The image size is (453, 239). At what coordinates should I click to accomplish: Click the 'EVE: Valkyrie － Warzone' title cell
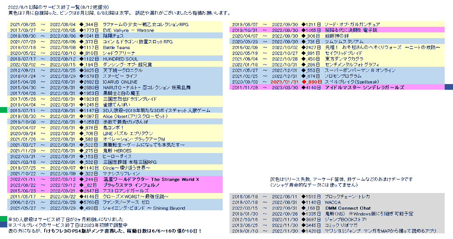pyautogui.click(x=128, y=30)
